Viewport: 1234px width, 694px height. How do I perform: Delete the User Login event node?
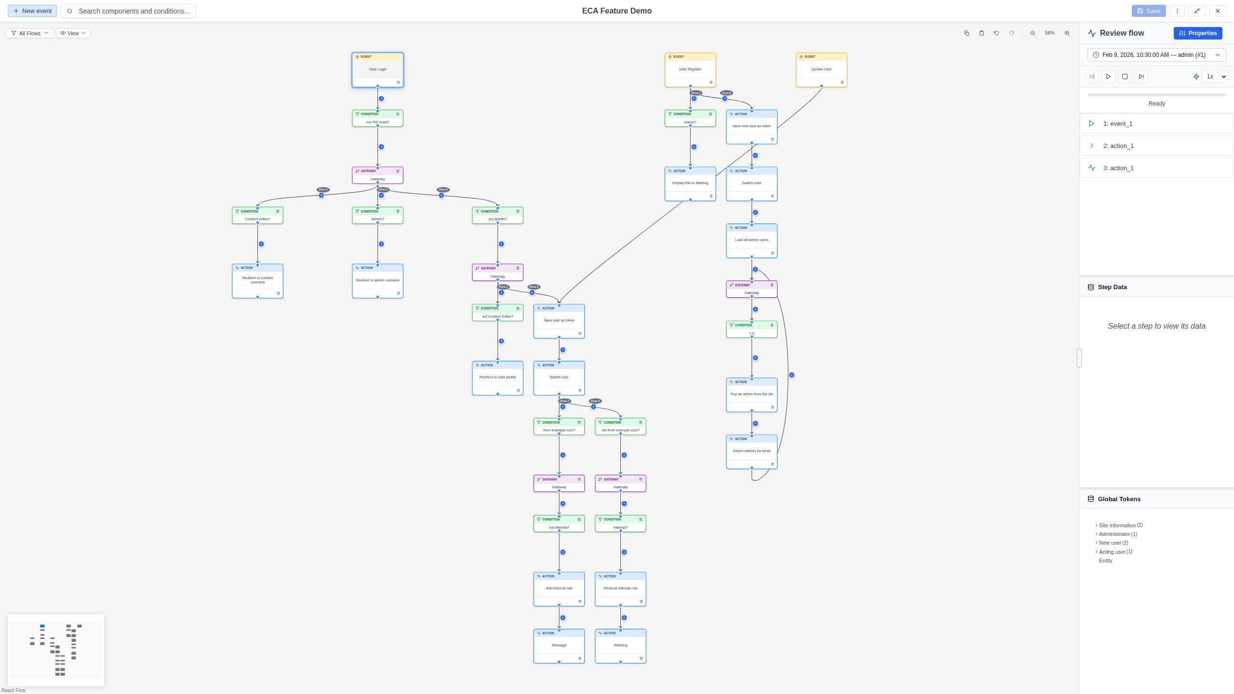(398, 82)
